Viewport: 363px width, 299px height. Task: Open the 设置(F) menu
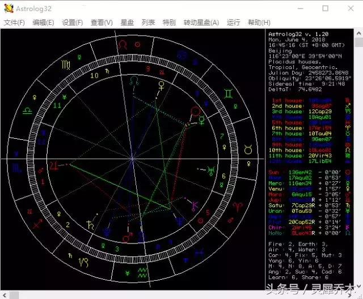click(72, 23)
